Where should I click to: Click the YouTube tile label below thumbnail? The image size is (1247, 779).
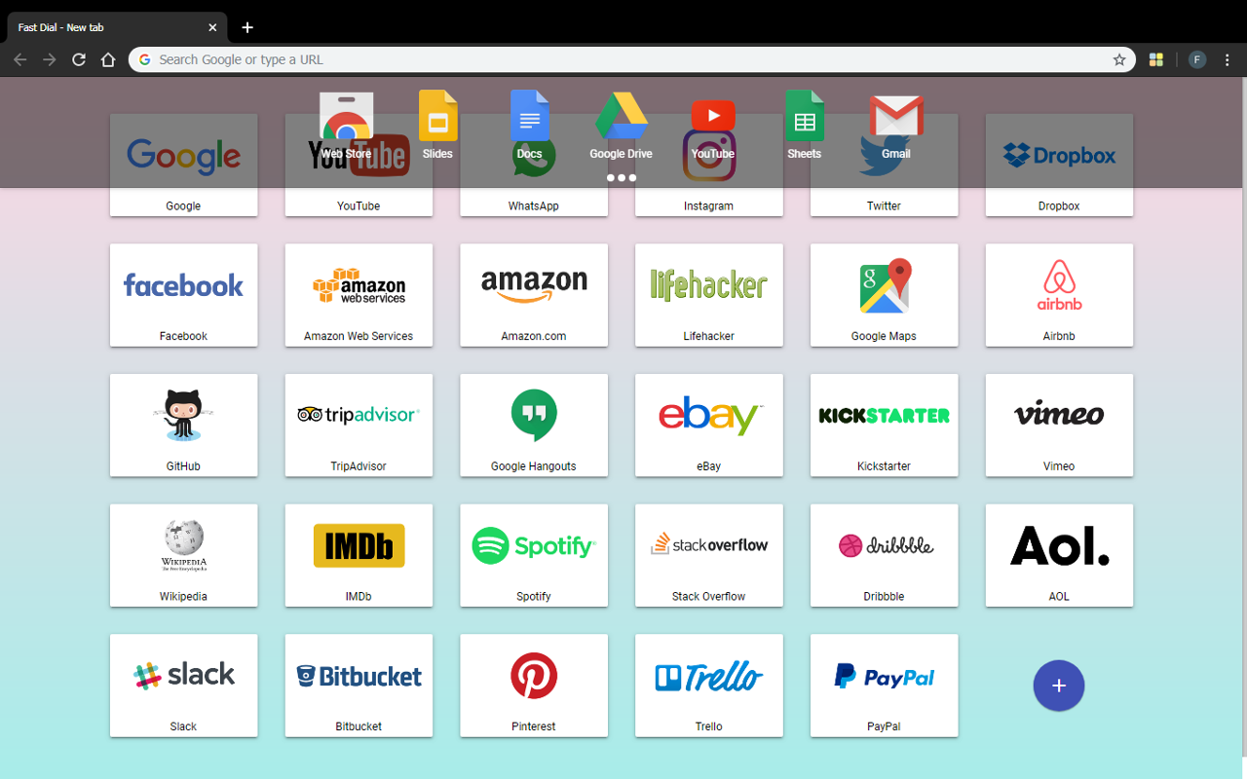(359, 206)
